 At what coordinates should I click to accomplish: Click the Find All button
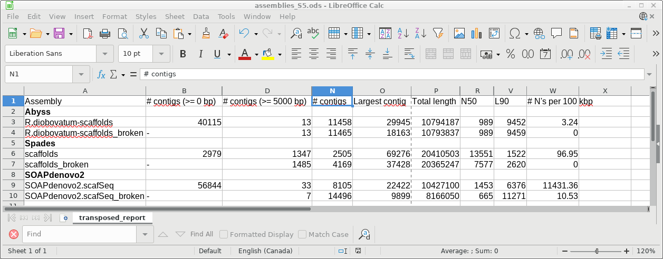pos(201,234)
